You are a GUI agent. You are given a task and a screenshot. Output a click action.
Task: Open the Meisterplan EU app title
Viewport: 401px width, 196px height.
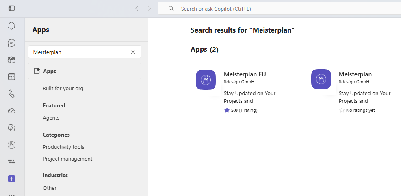tap(245, 74)
